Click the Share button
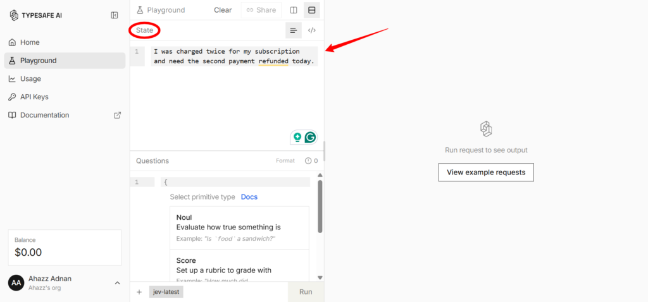This screenshot has width=648, height=302. [261, 10]
